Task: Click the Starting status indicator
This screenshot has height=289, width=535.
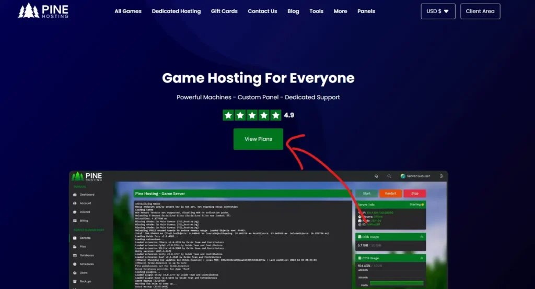Action: tap(416, 204)
